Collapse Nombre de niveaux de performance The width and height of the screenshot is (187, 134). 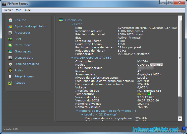coord(77,111)
